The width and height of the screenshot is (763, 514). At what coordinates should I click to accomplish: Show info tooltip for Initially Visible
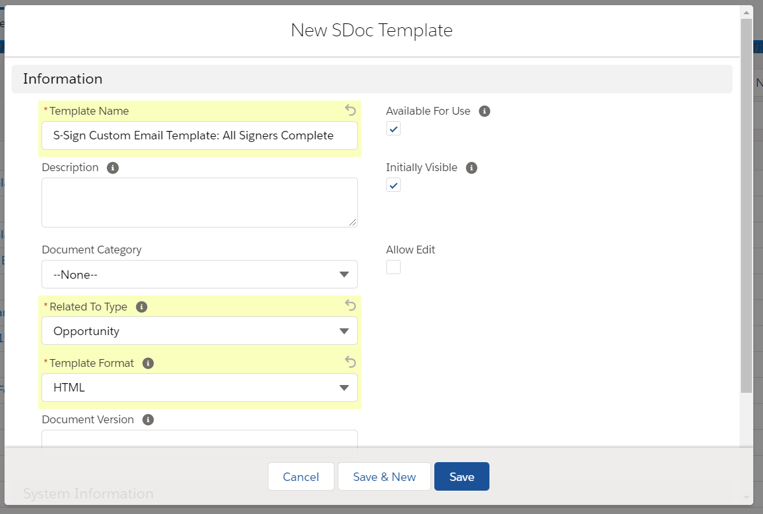pos(471,167)
